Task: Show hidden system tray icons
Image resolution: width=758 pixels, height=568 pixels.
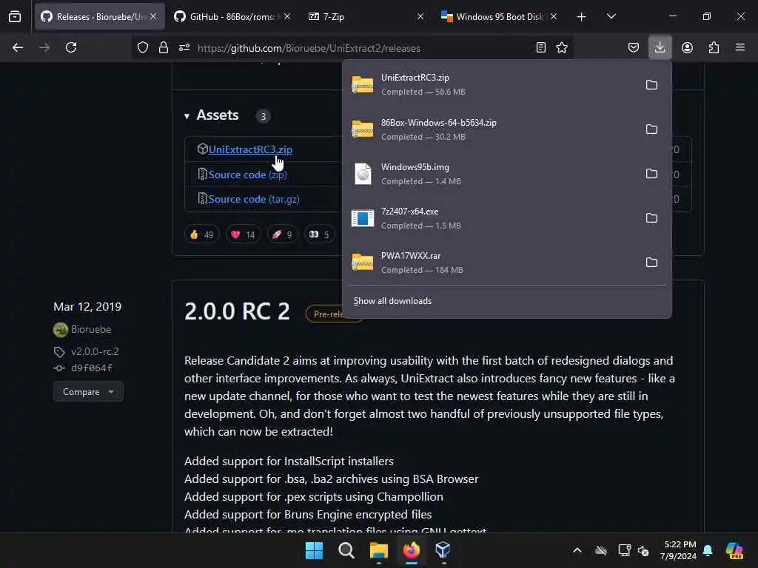Action: point(577,550)
